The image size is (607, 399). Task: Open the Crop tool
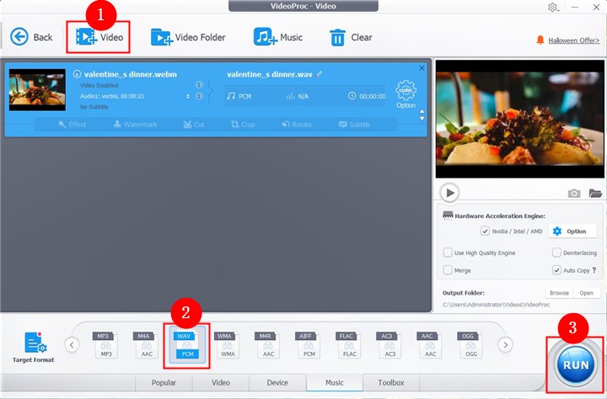coord(243,124)
